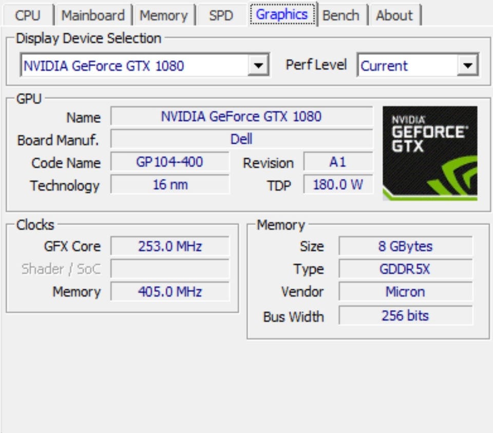Viewport: 493px width, 433px height.
Task: Select the Board Manuf. field showing Dell
Action: (x=241, y=139)
